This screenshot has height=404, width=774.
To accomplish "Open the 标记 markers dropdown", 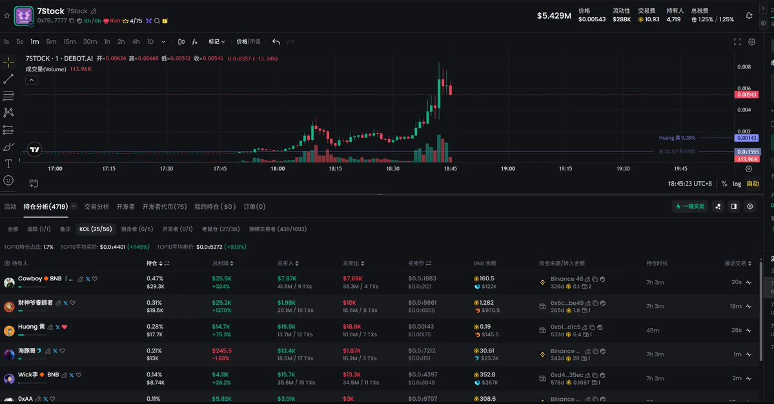I will tap(216, 42).
